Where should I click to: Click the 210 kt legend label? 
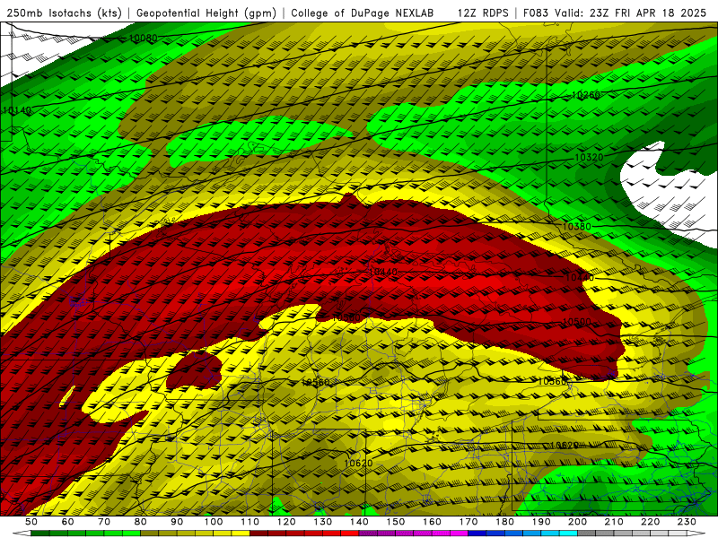[614, 522]
